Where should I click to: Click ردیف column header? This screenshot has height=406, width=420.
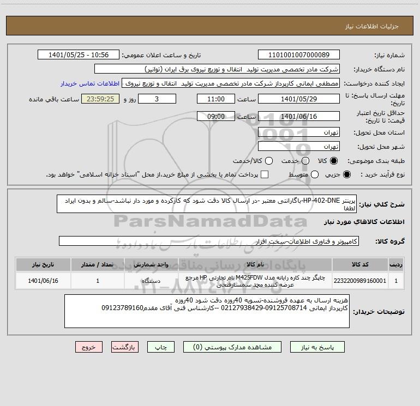click(x=396, y=264)
